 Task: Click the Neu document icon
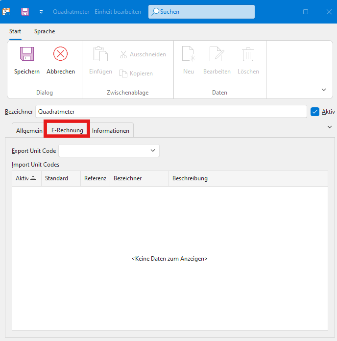tap(189, 54)
